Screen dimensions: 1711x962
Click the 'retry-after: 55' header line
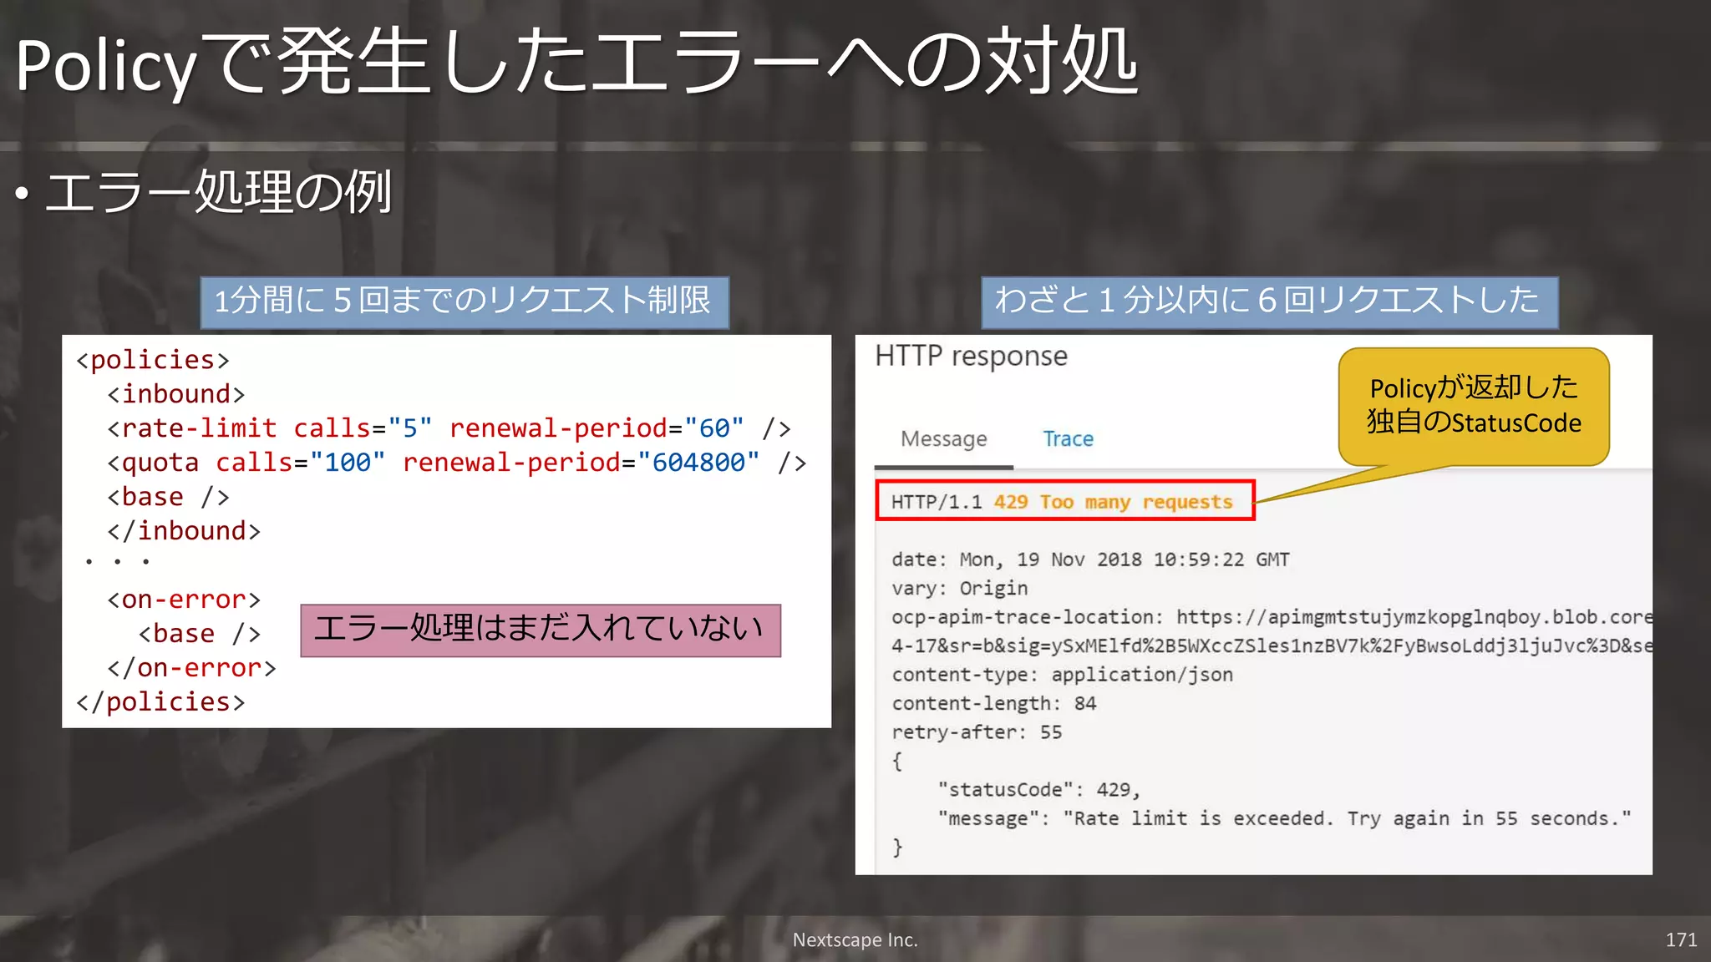(977, 732)
